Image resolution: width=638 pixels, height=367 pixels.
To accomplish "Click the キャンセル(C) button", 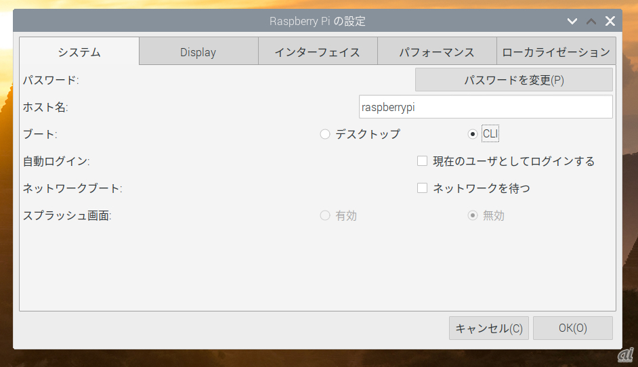I will coord(489,328).
